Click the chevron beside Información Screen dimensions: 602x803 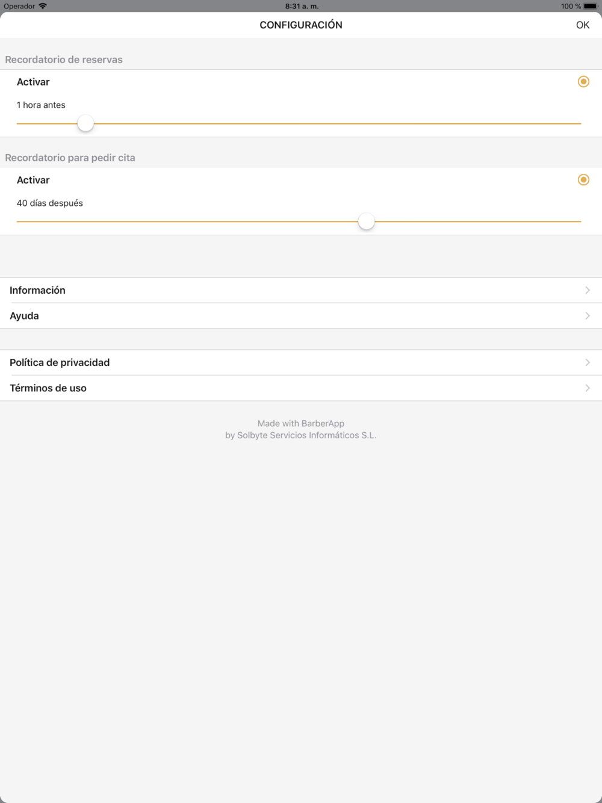588,290
